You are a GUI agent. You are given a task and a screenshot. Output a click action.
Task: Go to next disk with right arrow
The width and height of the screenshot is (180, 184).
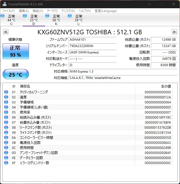tap(174, 32)
